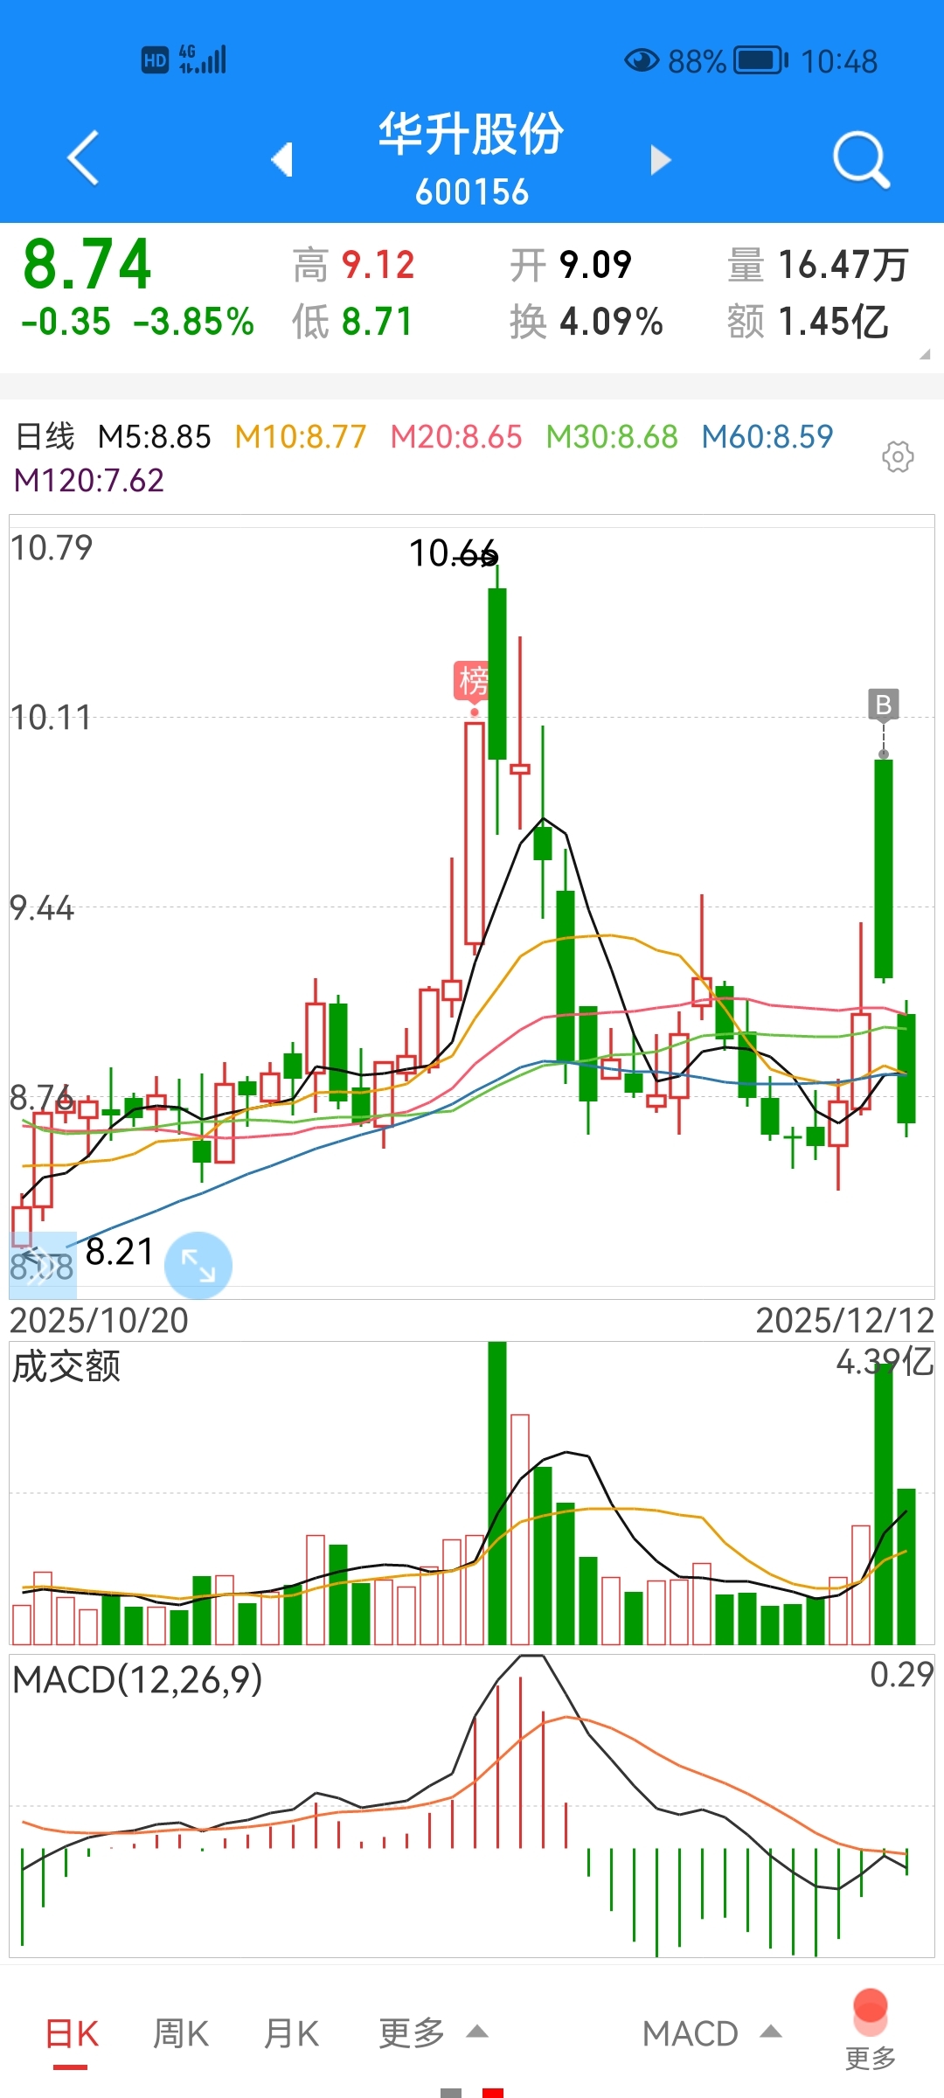The image size is (944, 2098).
Task: Tap the 成交额 sub-chart label
Action: [x=66, y=1366]
